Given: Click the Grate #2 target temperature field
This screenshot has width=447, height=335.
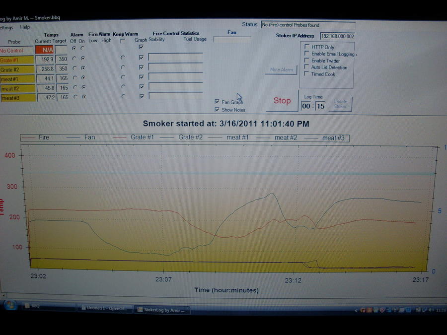Looking at the screenshot, I should 62,68.
